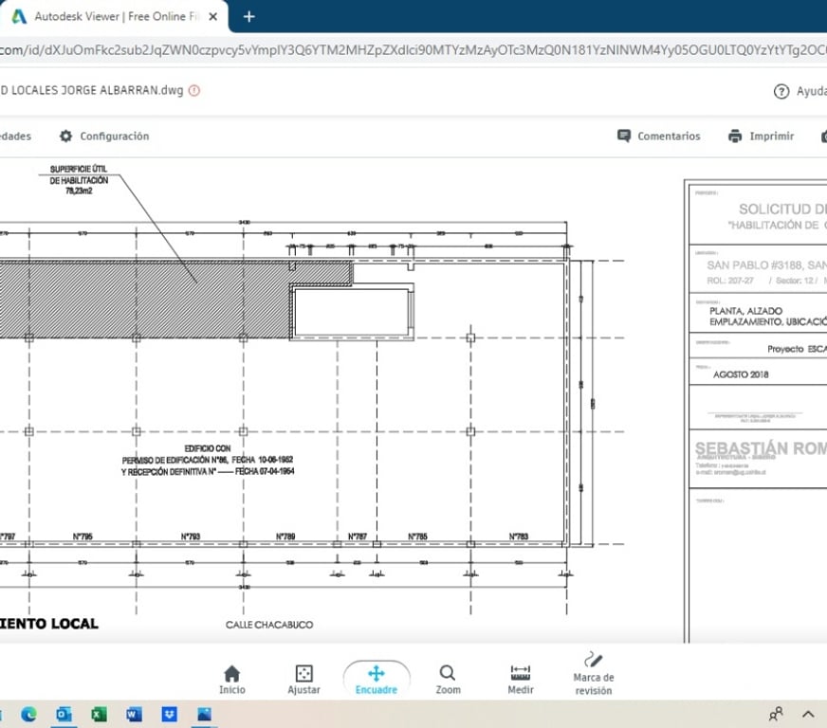Viewport: 827px width, 728px height.
Task: Select the Zoom magnifier tool
Action: [448, 679]
